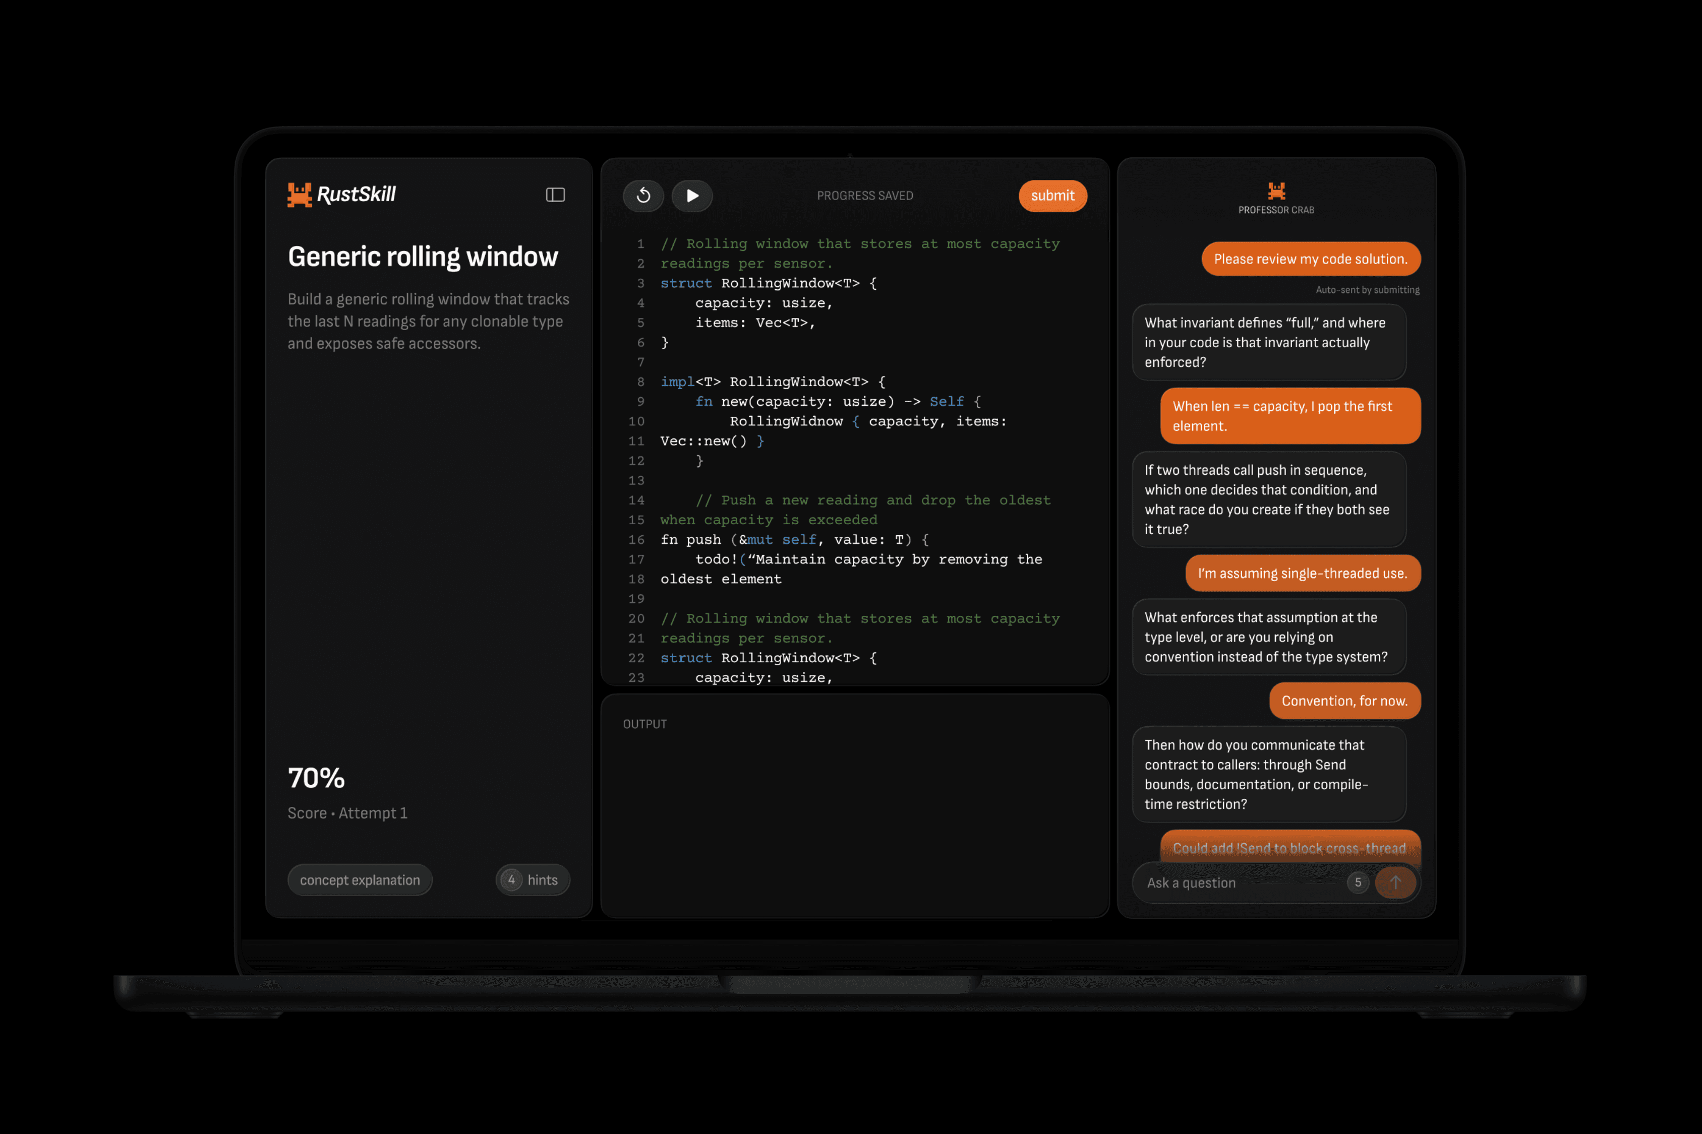Run code with the play button
1702x1134 pixels.
tap(692, 195)
